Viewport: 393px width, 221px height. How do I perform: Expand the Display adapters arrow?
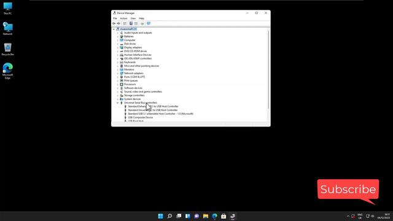pos(117,47)
